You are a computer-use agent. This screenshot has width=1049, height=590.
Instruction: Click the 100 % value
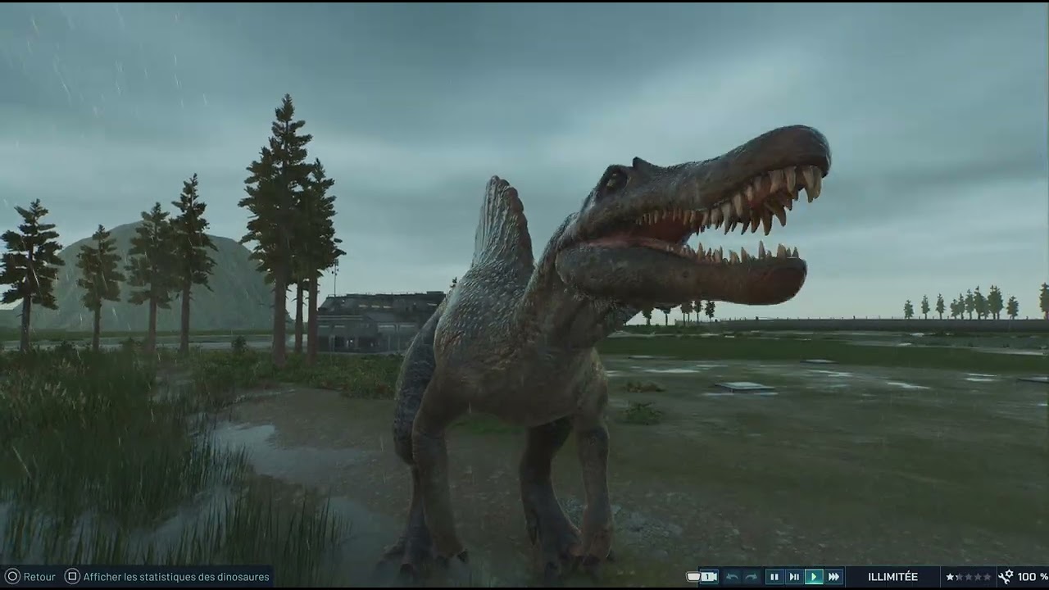pyautogui.click(x=1033, y=577)
